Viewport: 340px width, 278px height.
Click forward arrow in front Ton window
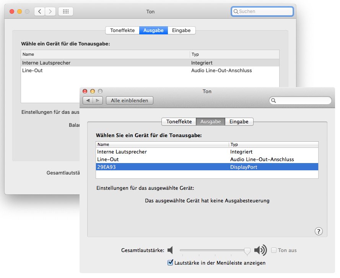[x=98, y=100]
